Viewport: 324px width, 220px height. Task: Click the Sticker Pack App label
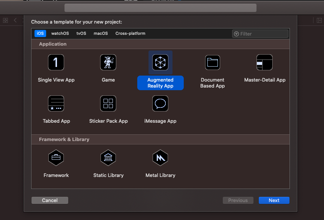[x=108, y=121]
